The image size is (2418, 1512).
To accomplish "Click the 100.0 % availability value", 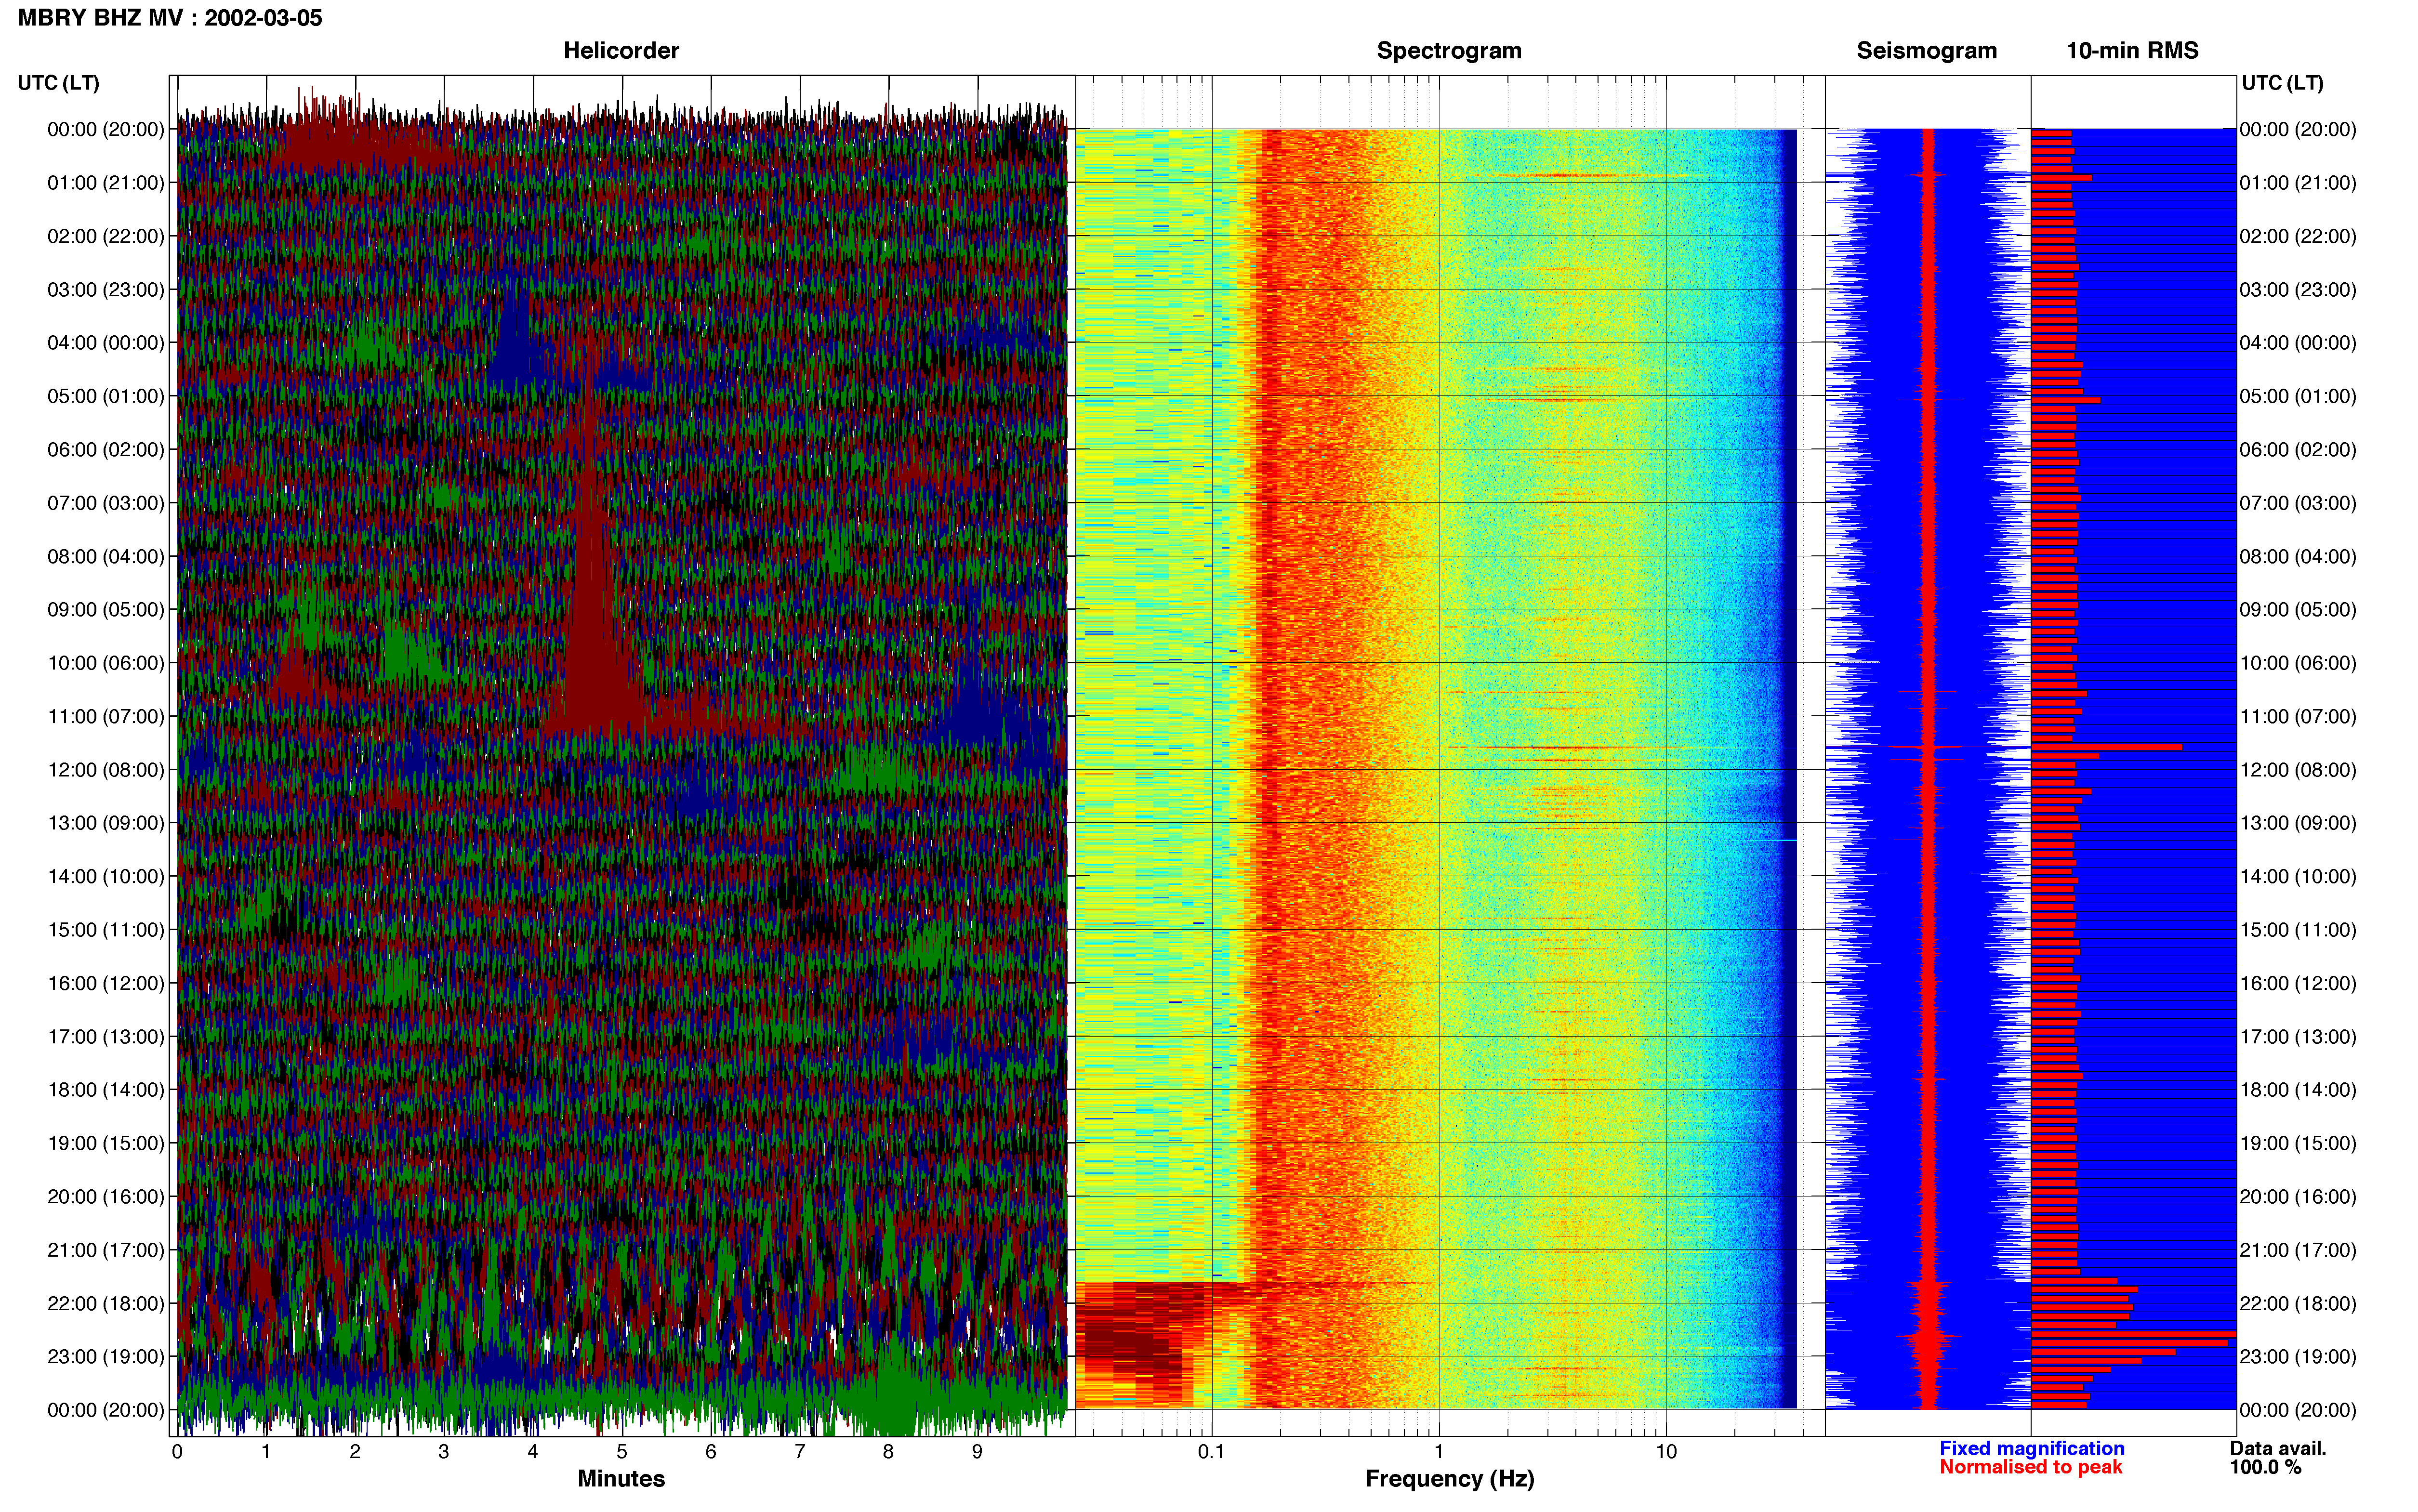I will click(2265, 1467).
